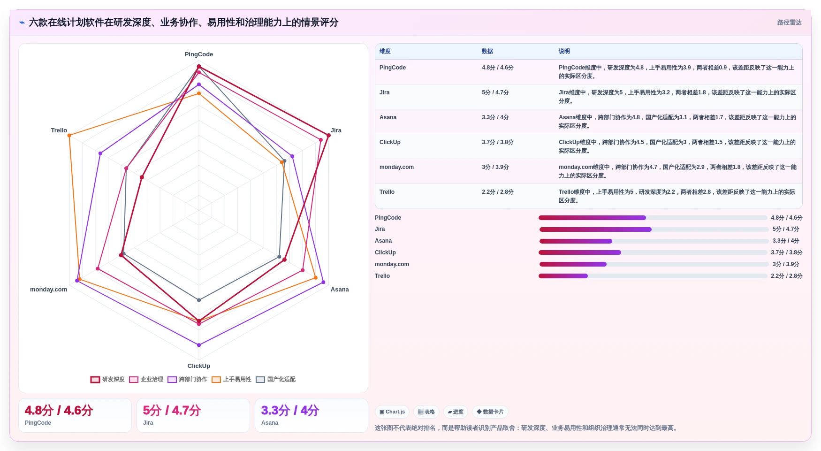Click the 数据卡片 tag chip
This screenshot has width=821, height=451.
pos(490,412)
